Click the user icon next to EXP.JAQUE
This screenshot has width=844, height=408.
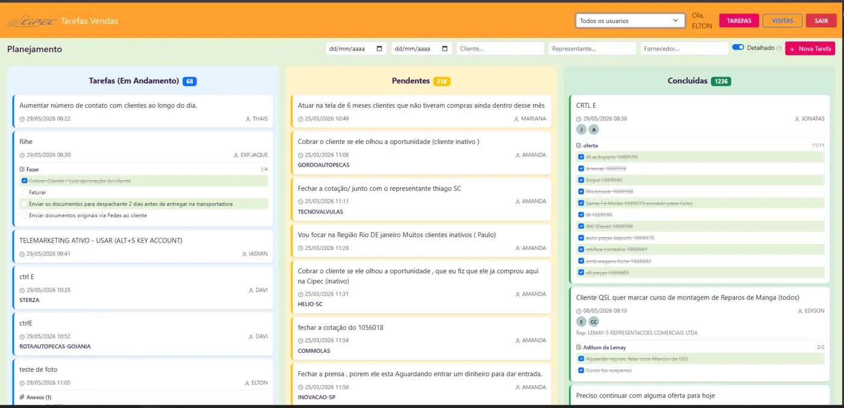[236, 155]
